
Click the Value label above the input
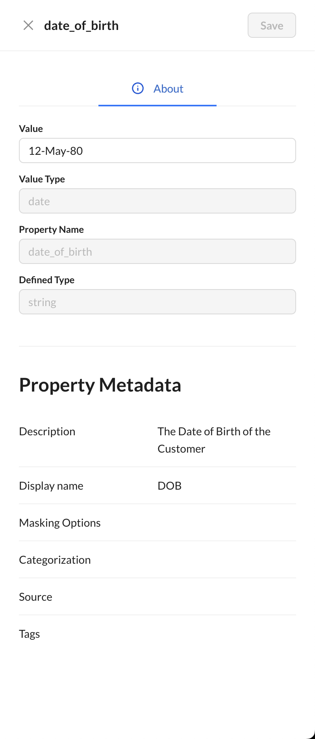click(x=31, y=129)
